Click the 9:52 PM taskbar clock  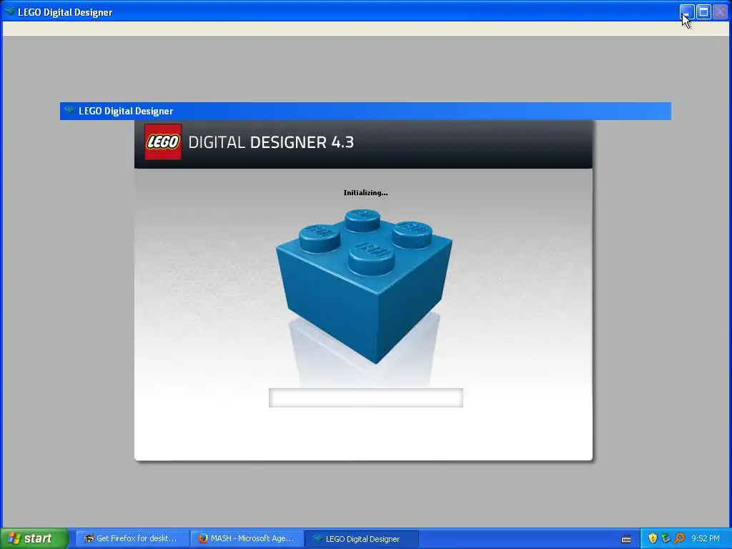[x=706, y=538]
